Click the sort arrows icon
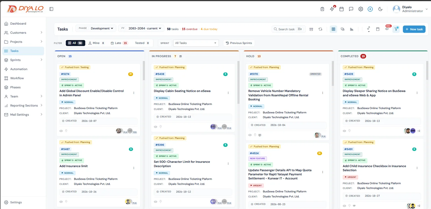This screenshot has height=209, width=431. 369,29
